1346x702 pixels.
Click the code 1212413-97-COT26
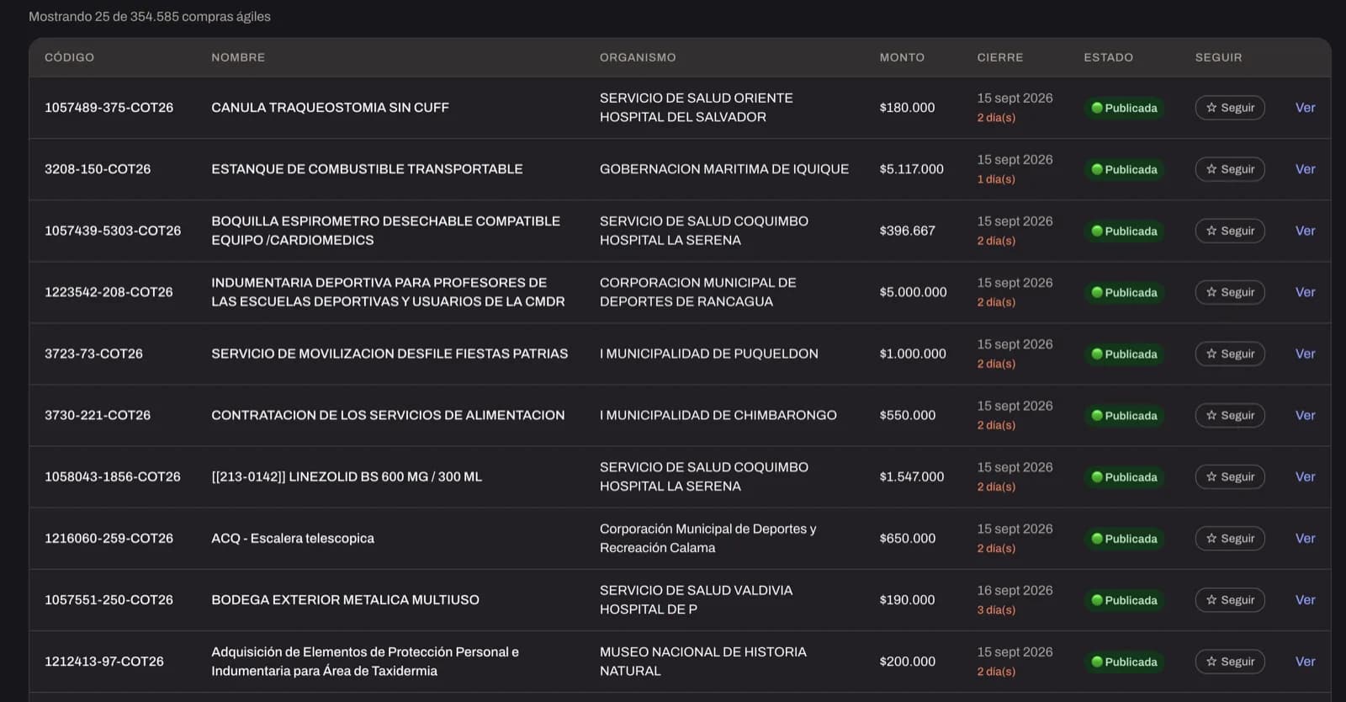104,661
